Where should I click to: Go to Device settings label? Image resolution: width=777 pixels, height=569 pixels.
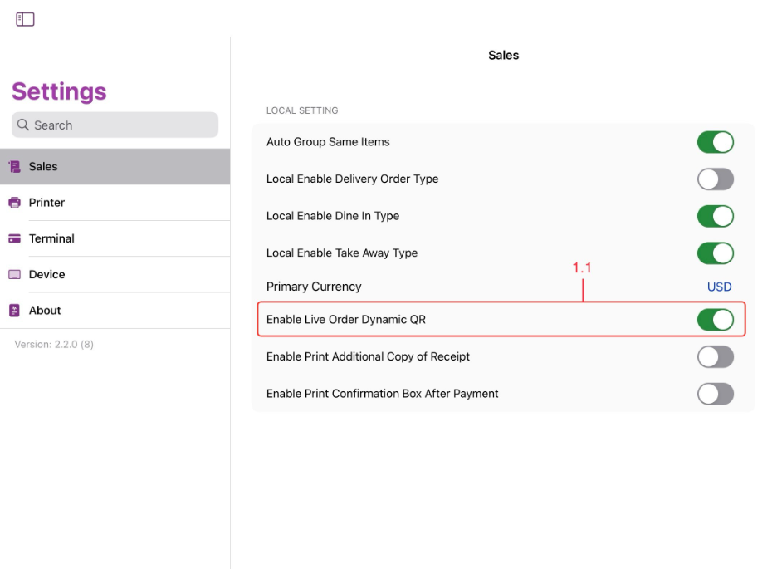point(46,275)
